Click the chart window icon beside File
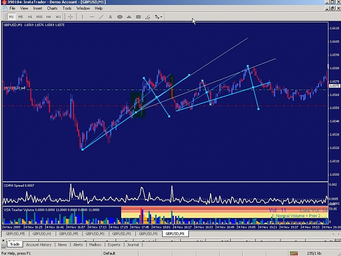This screenshot has width=341, height=256. [x=5, y=8]
